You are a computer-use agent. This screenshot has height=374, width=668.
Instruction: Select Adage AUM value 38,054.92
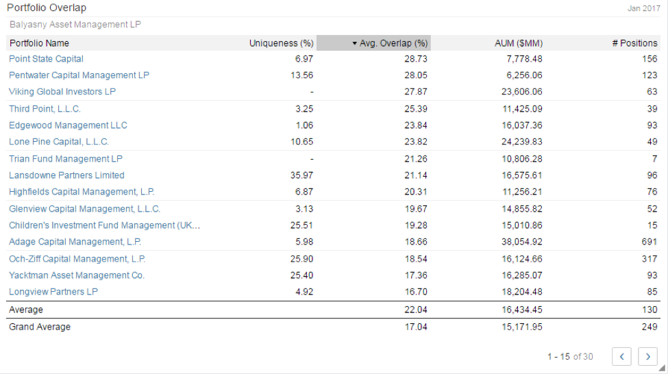pos(522,242)
